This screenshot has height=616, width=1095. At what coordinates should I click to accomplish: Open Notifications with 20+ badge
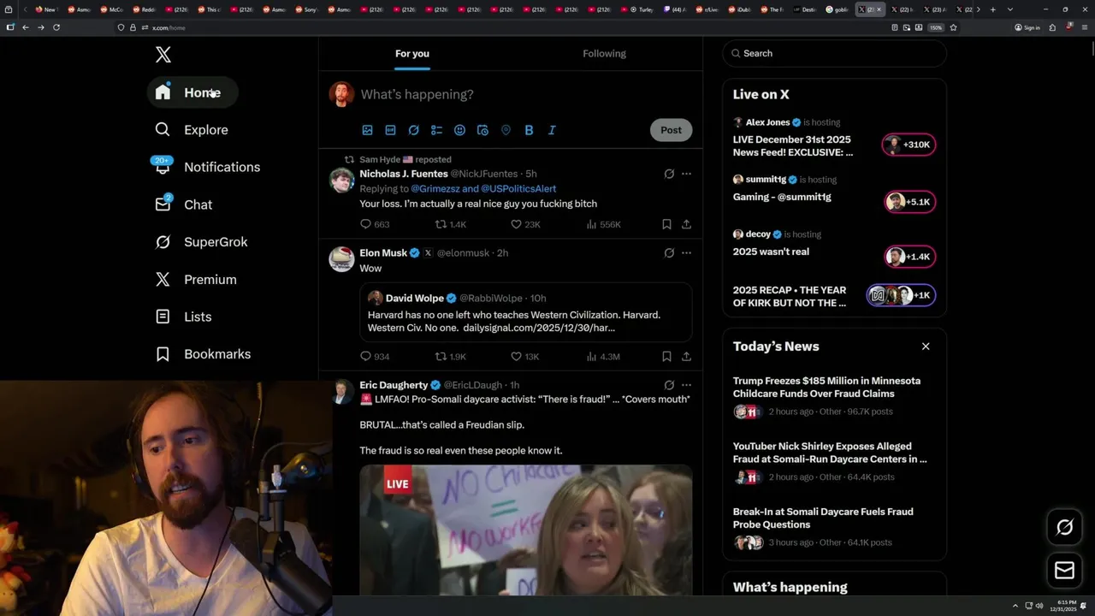(207, 167)
